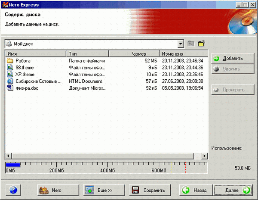Click the 98.theme file name

[x=25, y=68]
